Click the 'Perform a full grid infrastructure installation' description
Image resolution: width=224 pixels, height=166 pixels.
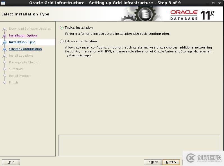pos(117,34)
